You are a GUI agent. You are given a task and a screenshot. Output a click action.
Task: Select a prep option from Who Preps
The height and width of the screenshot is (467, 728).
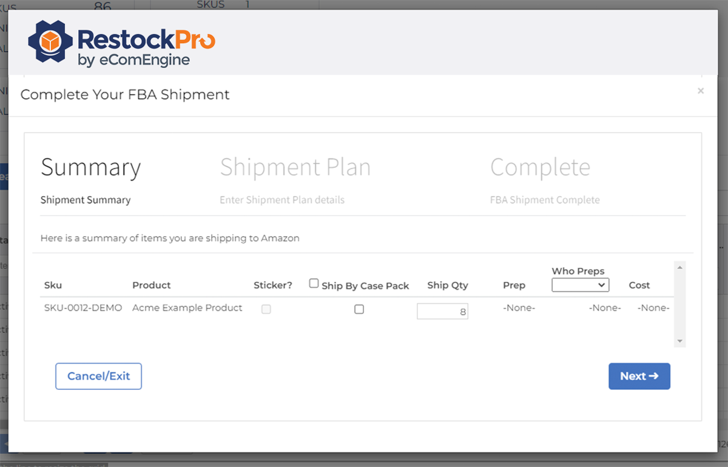tap(580, 285)
